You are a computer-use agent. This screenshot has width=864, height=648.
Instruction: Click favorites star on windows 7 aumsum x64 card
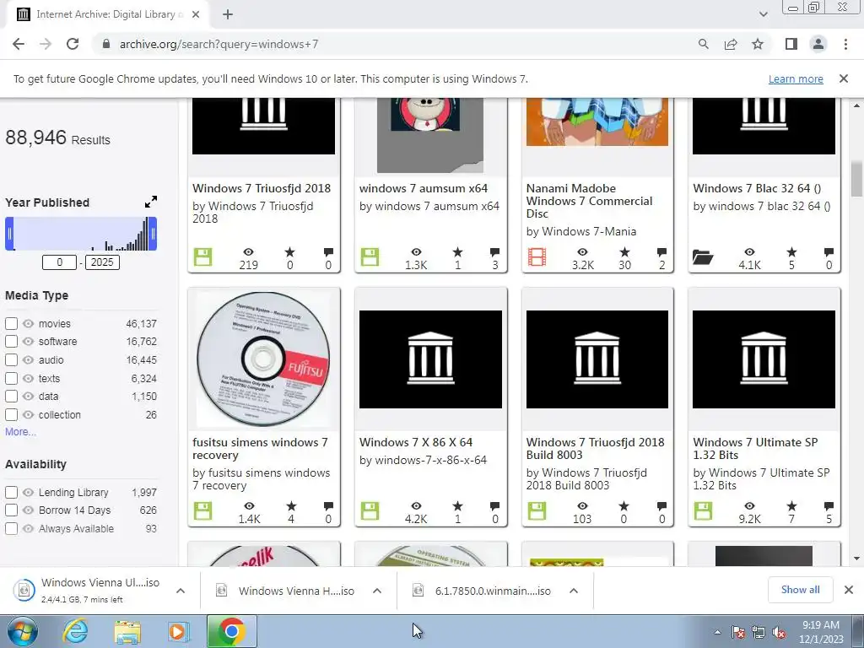coord(457,252)
